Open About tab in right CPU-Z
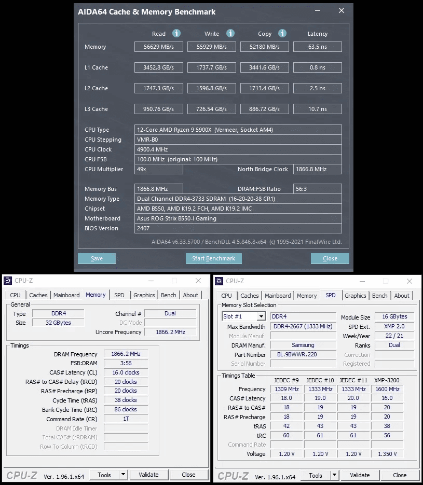 click(x=402, y=296)
